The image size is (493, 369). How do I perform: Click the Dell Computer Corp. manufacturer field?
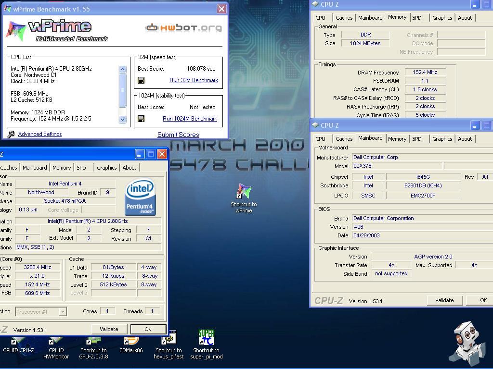tap(422, 157)
